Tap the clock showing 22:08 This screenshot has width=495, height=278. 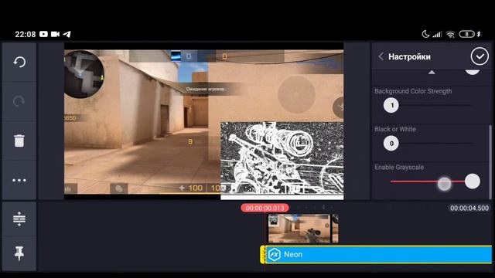[x=26, y=34]
